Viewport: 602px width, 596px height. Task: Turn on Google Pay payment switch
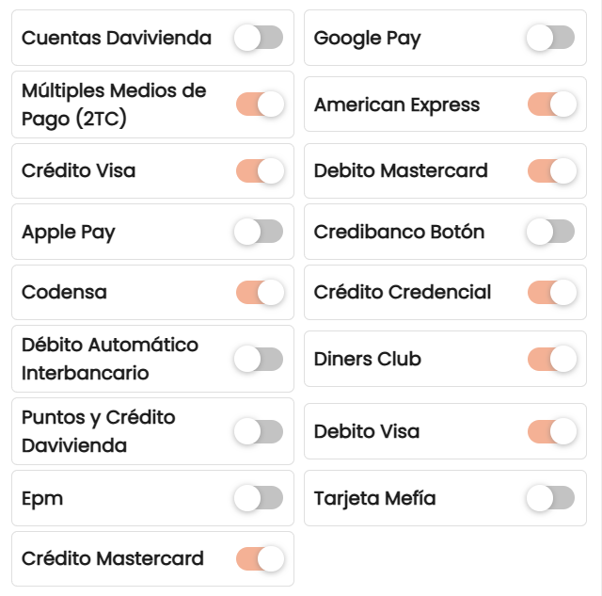[551, 38]
